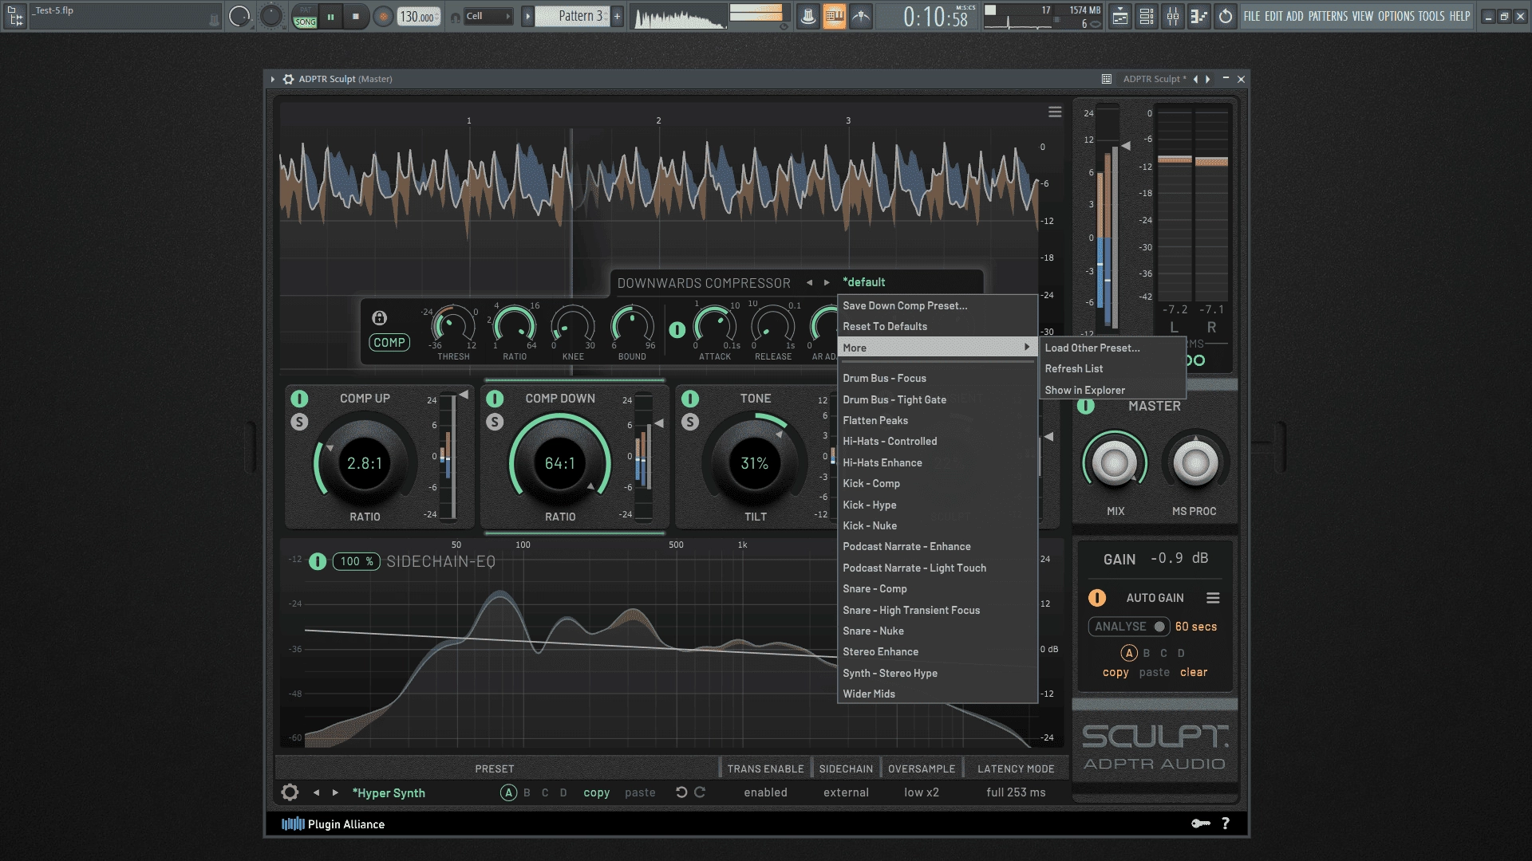1532x861 pixels.
Task: Select previous downwards compressor preset arrow
Action: pyautogui.click(x=809, y=282)
